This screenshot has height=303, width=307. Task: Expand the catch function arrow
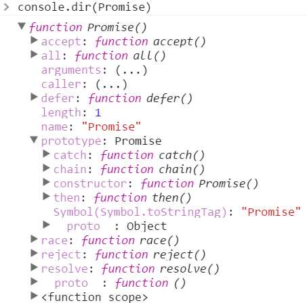[x=46, y=154]
